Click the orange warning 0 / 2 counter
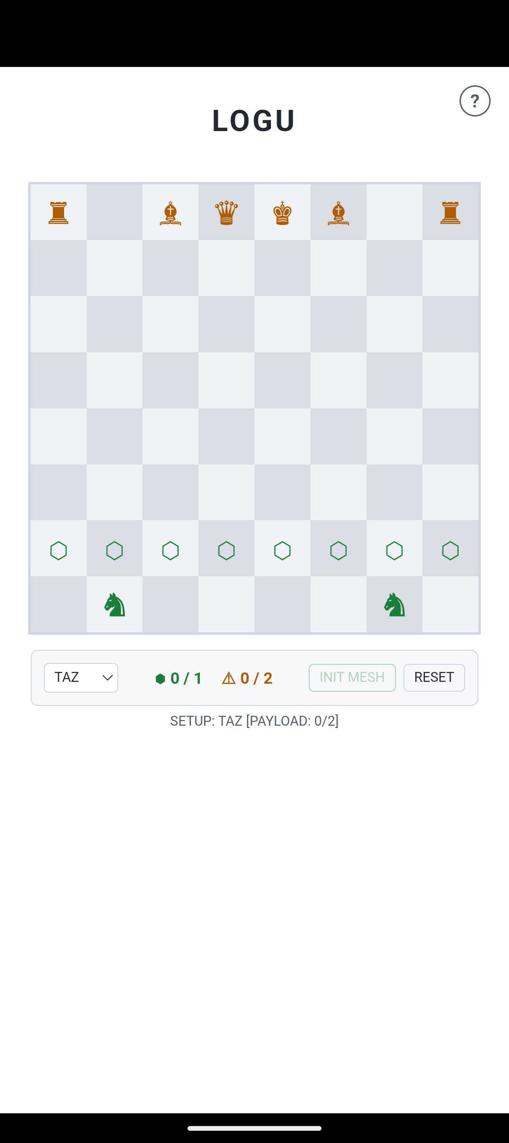The height and width of the screenshot is (1143, 509). click(247, 678)
